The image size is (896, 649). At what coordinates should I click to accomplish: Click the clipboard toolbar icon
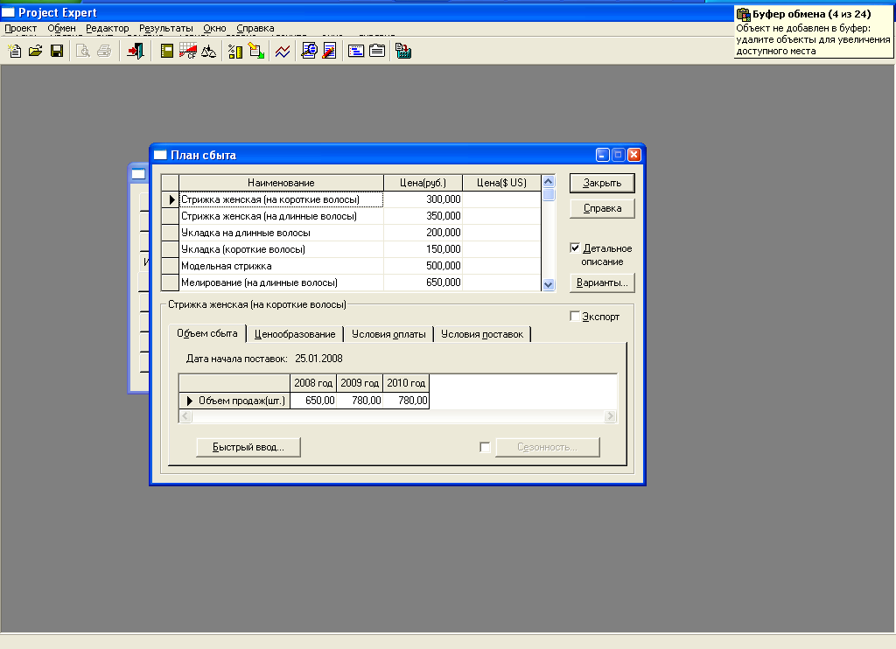pyautogui.click(x=377, y=52)
